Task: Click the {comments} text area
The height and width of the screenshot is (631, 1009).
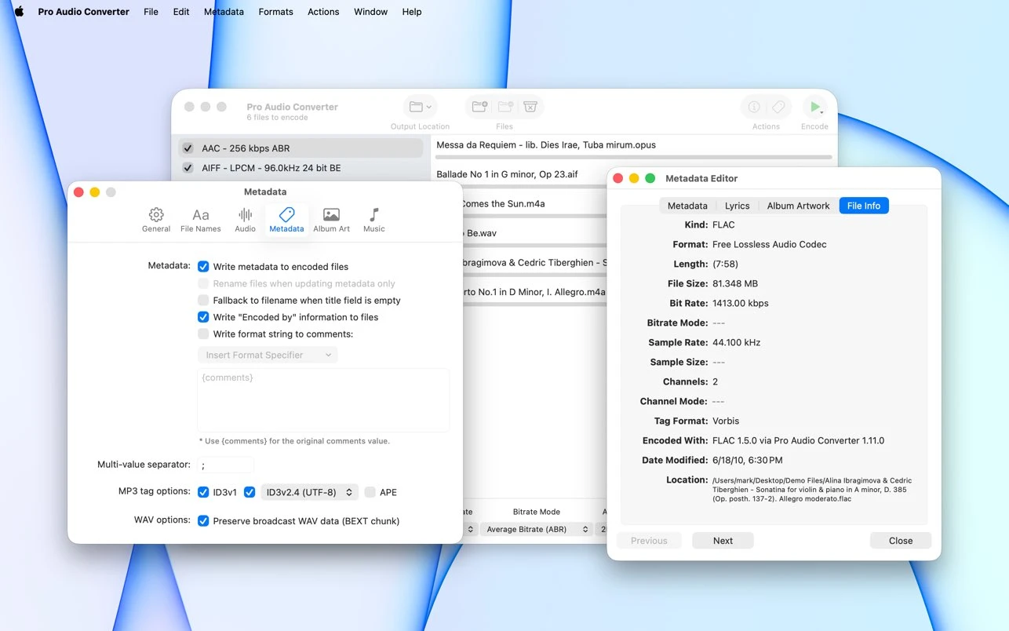Action: tap(323, 400)
